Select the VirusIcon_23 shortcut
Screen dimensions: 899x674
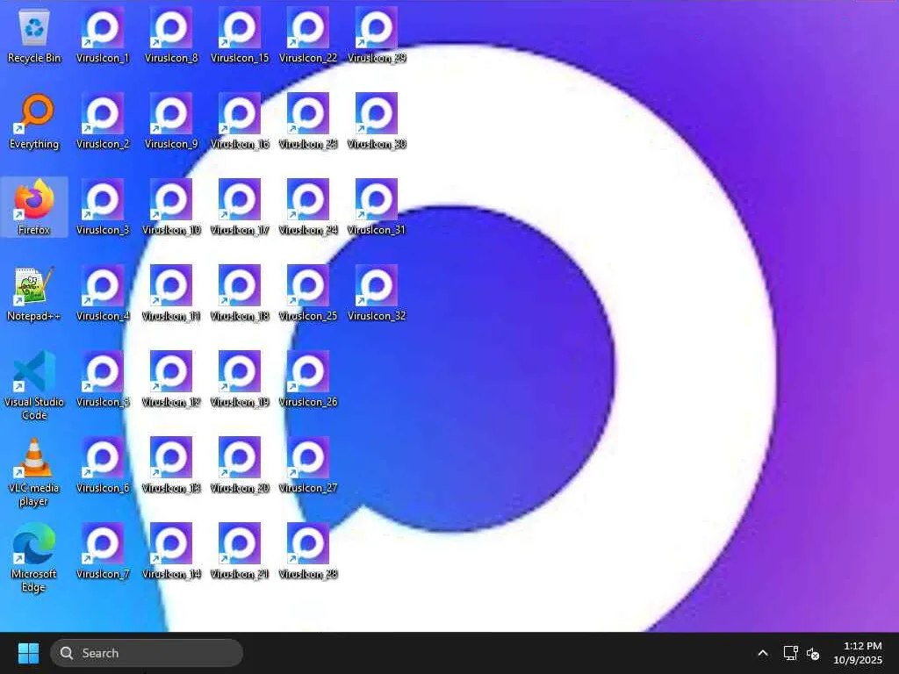click(x=308, y=121)
